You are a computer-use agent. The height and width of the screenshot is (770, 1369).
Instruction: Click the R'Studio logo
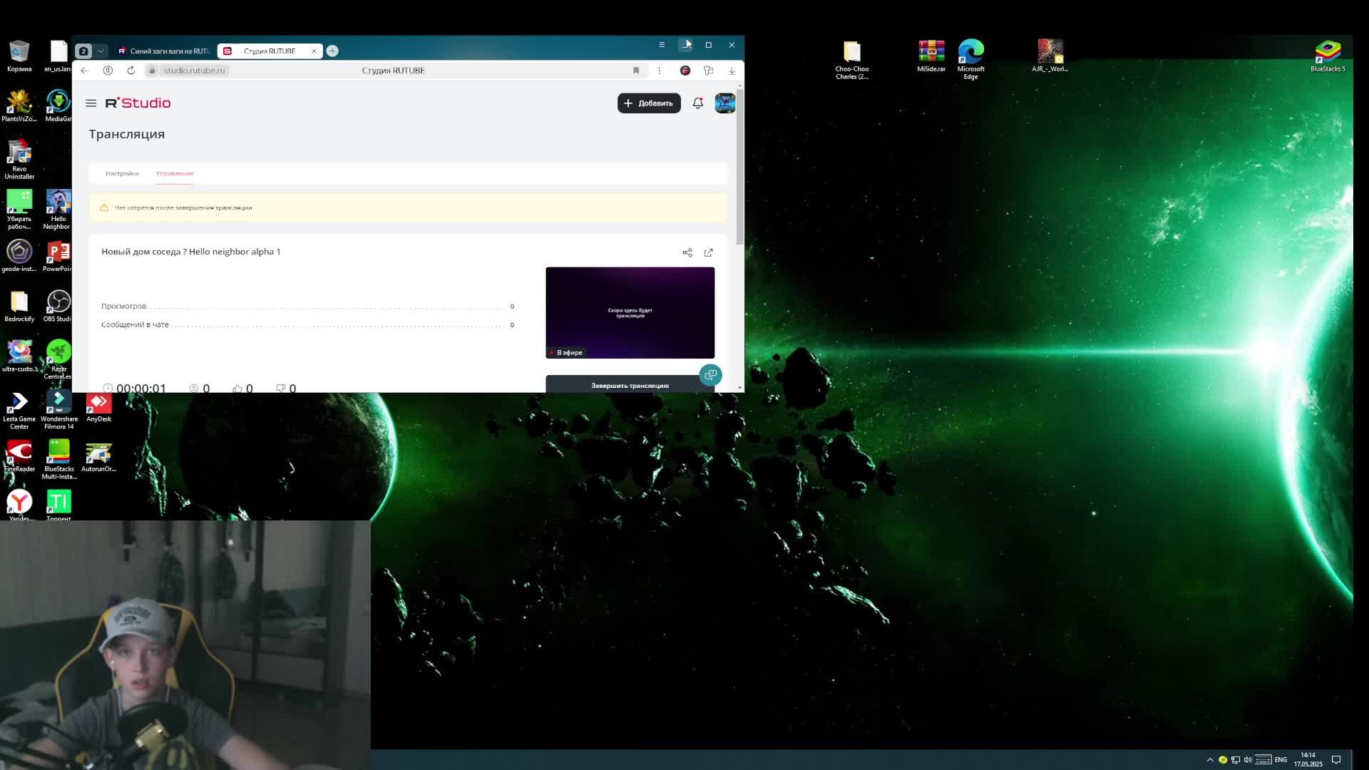coord(138,103)
